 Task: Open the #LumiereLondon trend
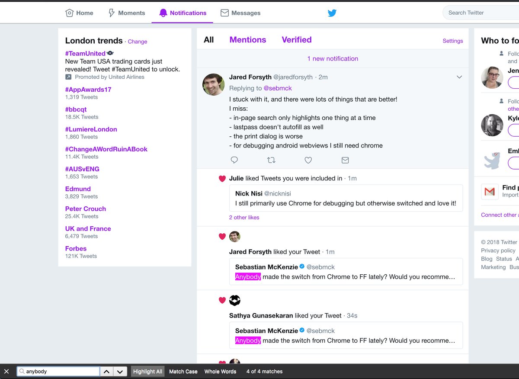pos(91,129)
